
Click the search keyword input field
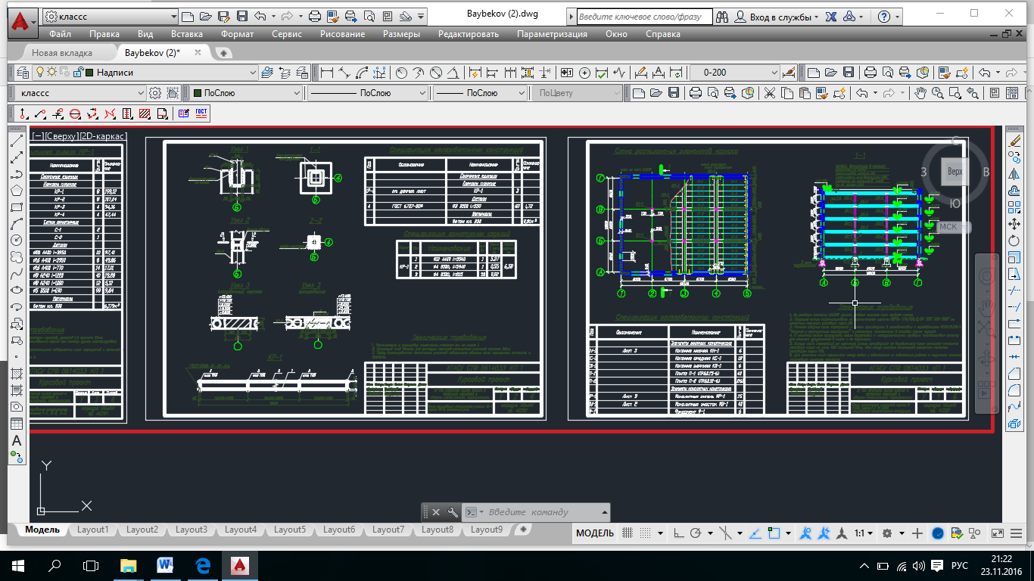click(644, 16)
